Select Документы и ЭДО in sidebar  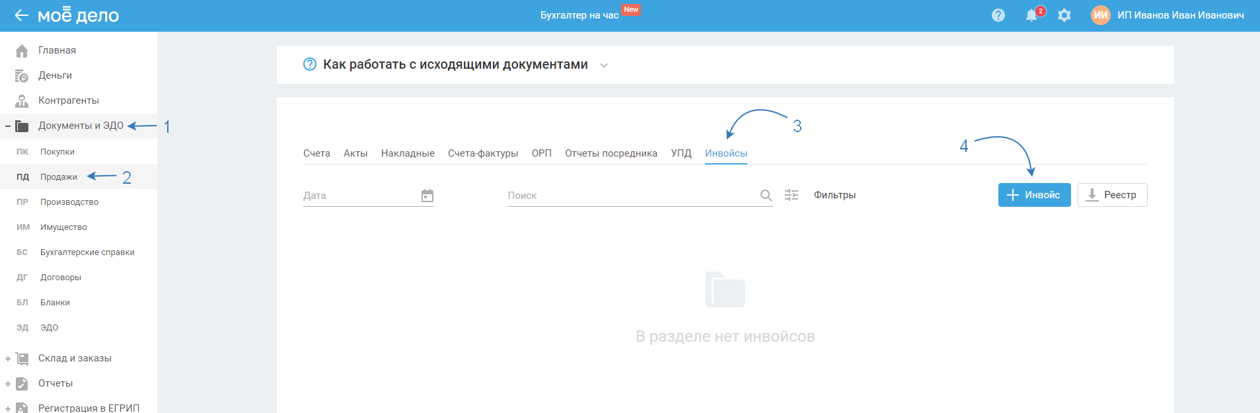[81, 126]
